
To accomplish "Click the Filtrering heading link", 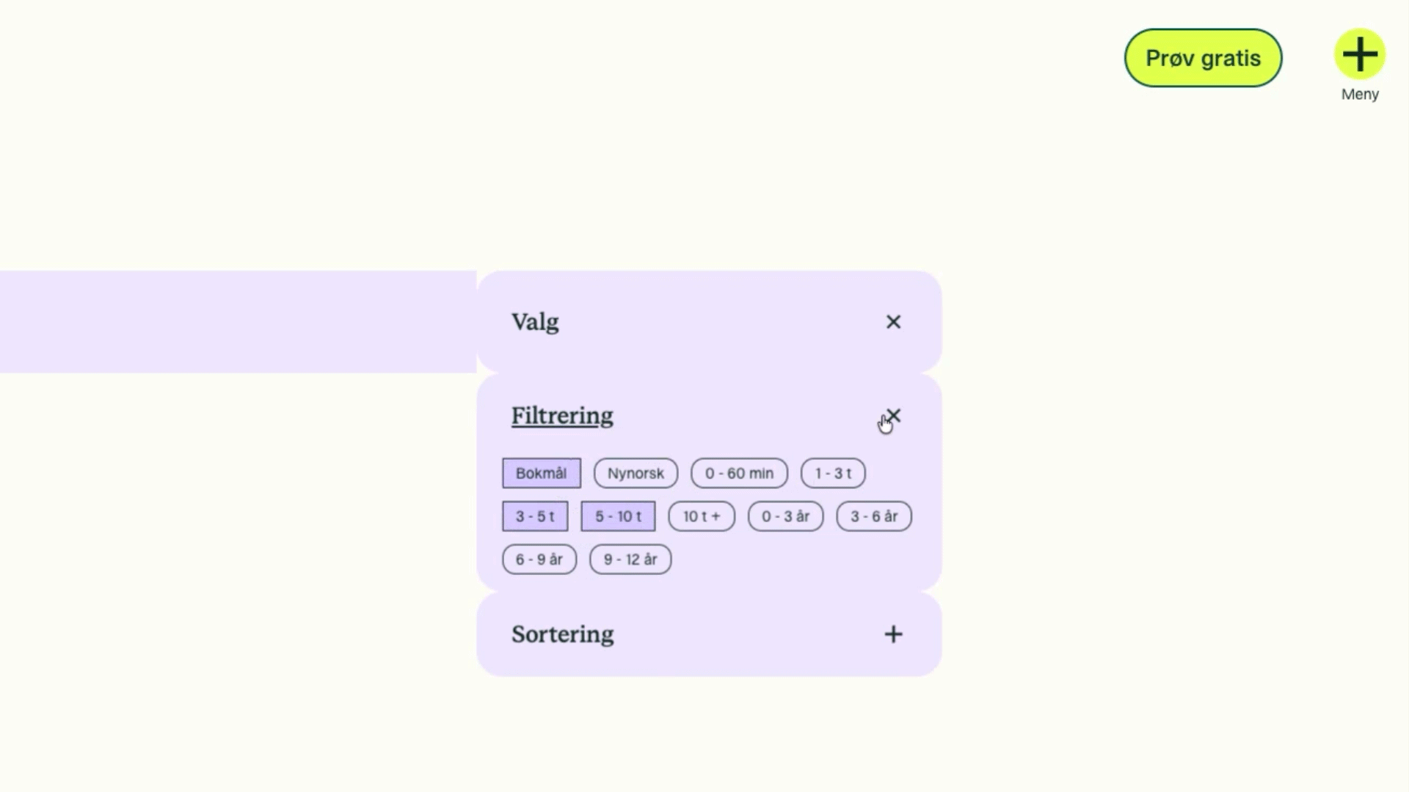I will click(562, 416).
